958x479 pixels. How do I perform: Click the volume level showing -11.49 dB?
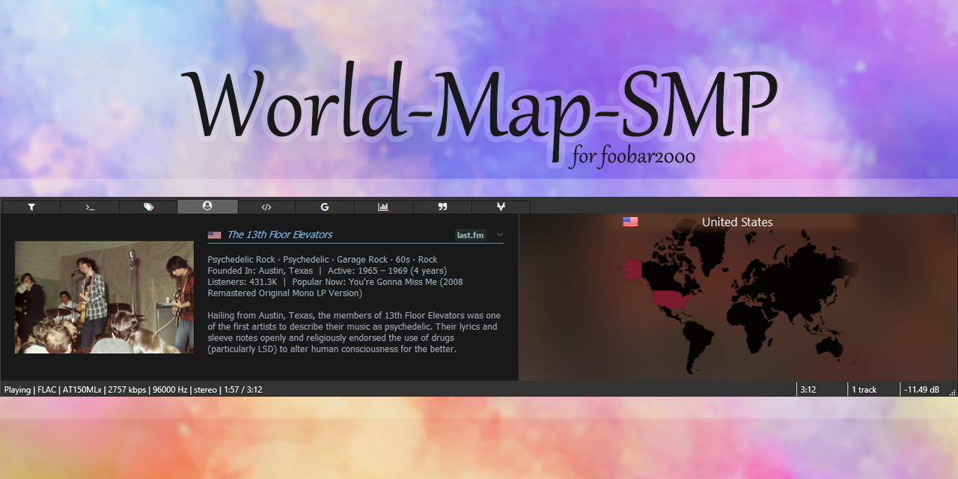point(921,389)
